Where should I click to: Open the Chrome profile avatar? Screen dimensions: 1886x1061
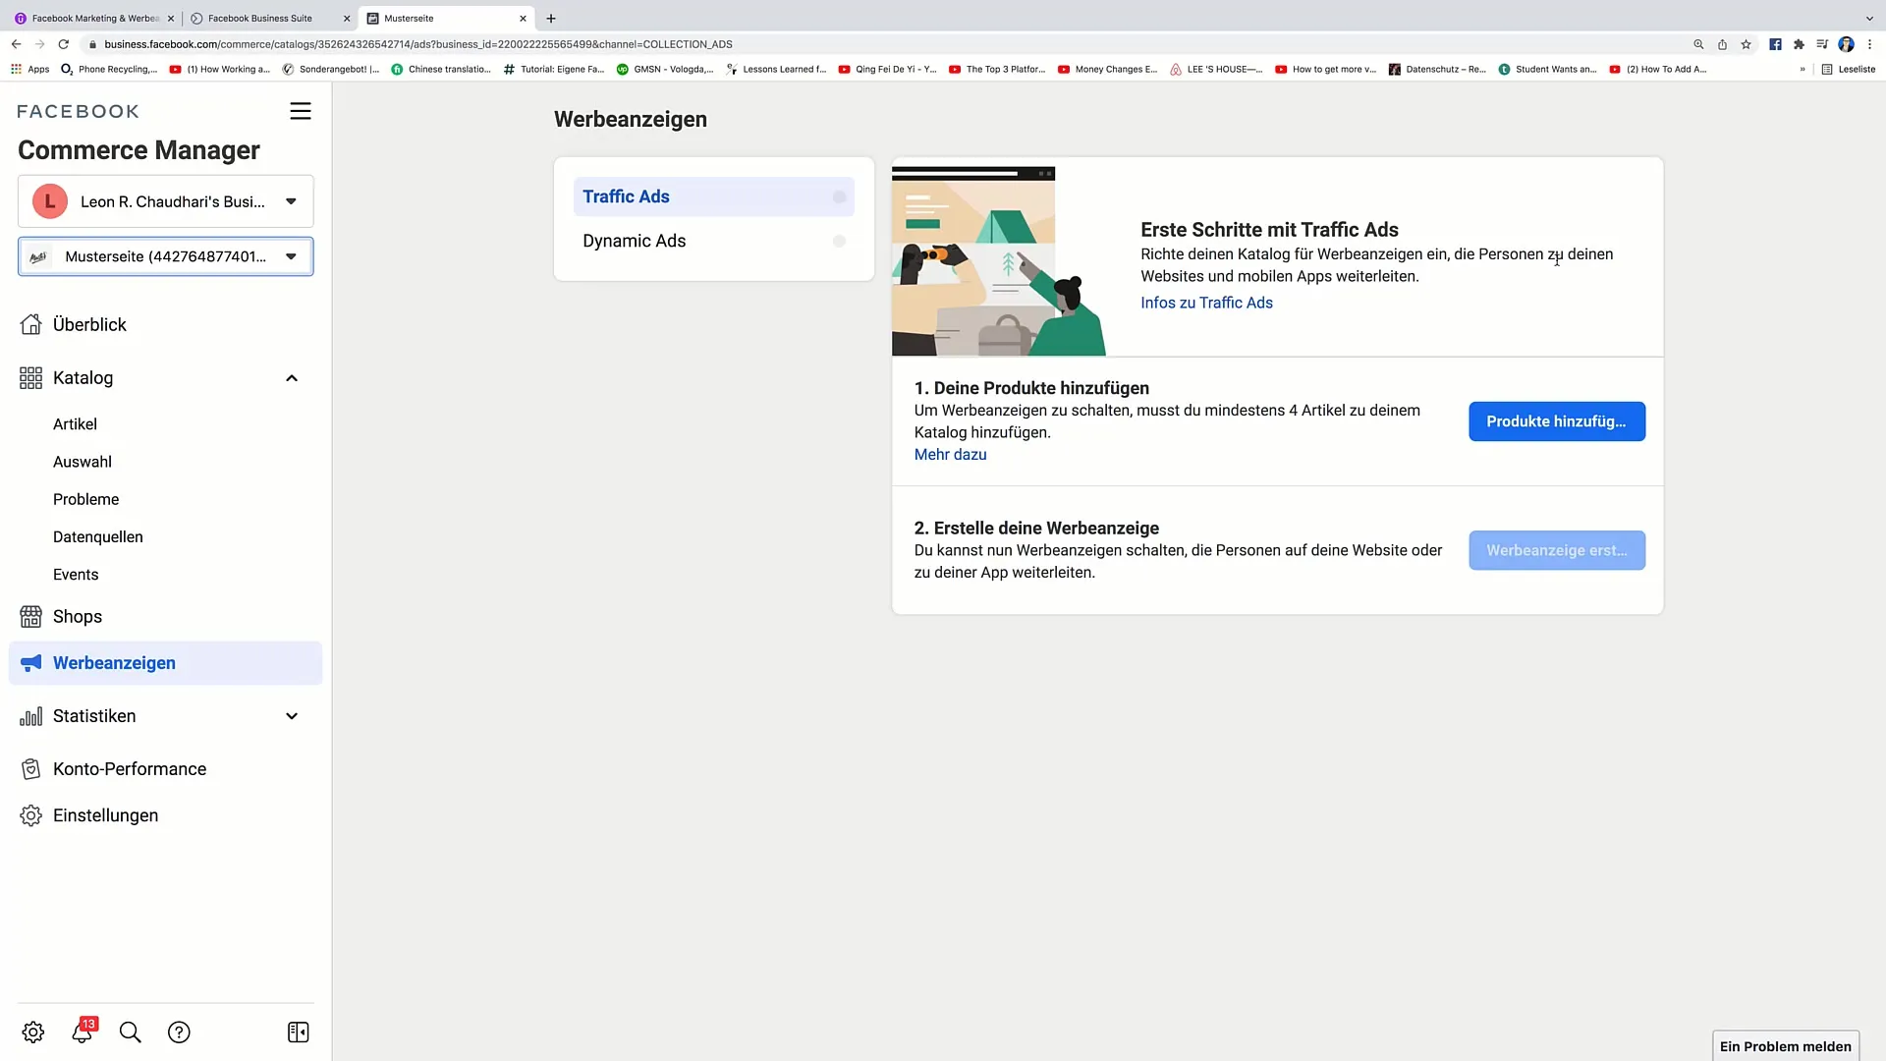coord(1846,44)
